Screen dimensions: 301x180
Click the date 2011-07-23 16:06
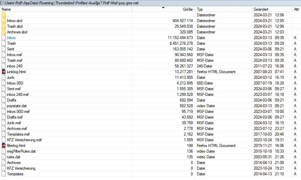tap(269, 66)
